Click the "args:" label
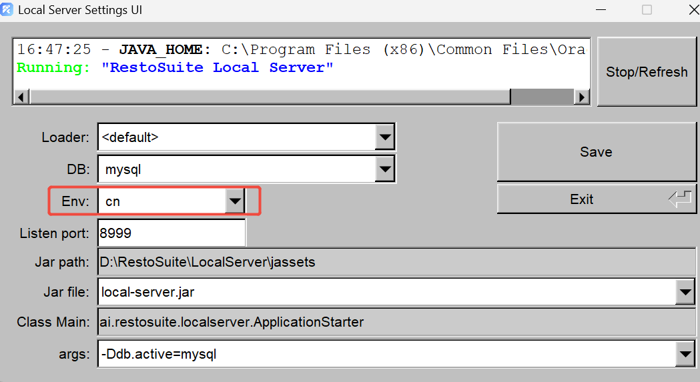The image size is (700, 382). 74,354
